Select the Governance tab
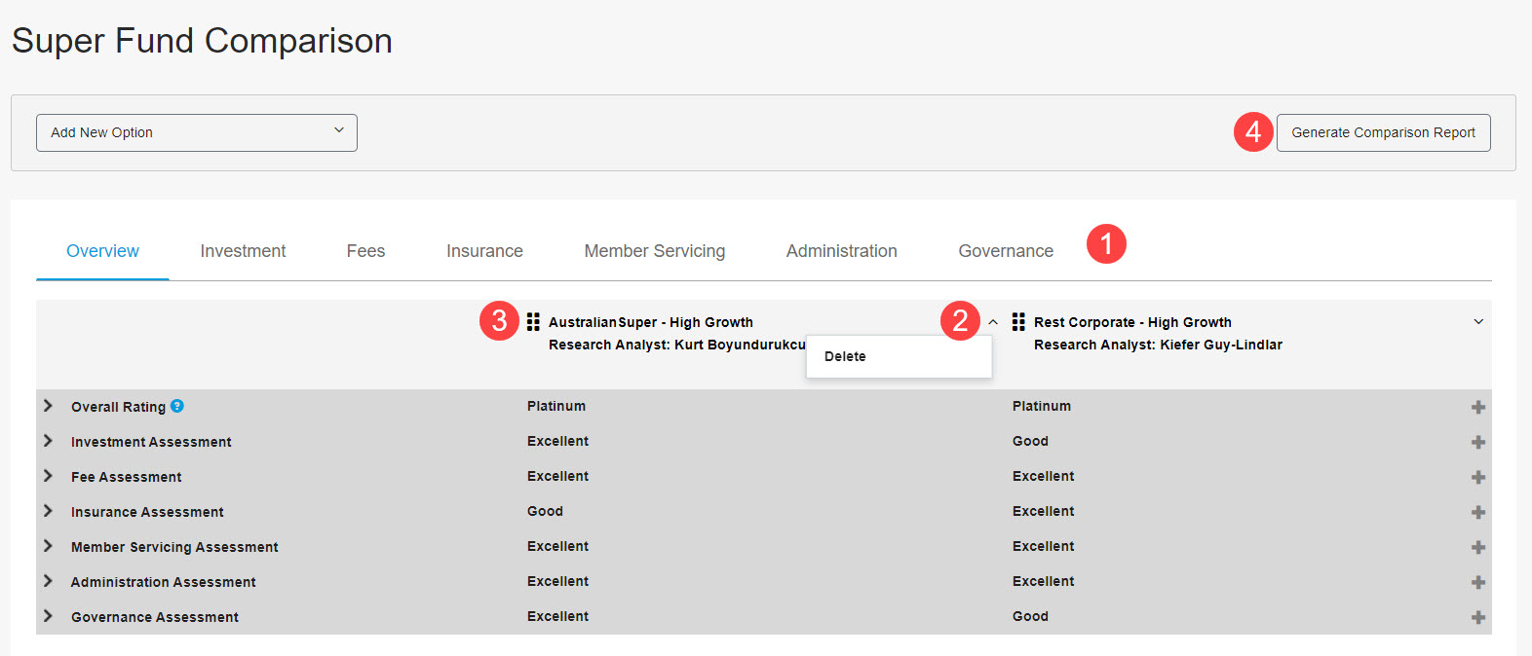 pos(1006,251)
